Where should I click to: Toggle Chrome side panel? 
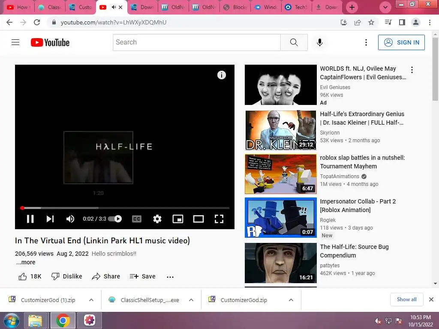point(402,22)
